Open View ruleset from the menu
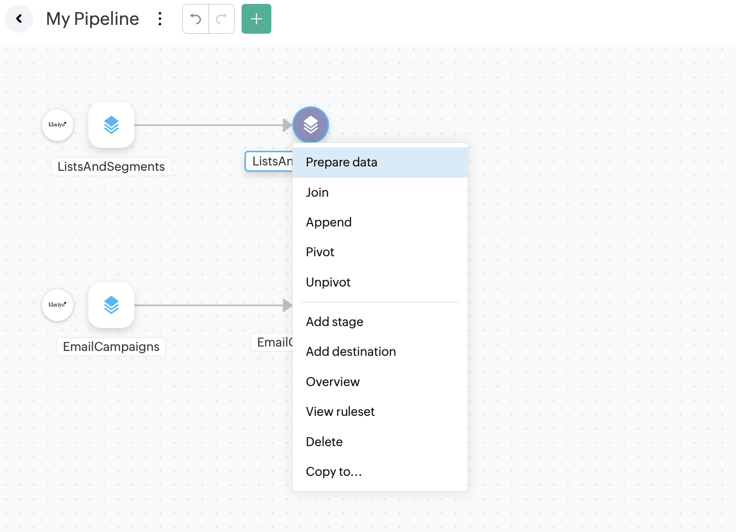 (340, 412)
